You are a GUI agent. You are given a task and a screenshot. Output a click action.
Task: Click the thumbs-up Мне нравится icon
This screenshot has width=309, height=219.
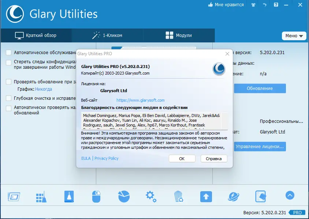tap(210, 5)
